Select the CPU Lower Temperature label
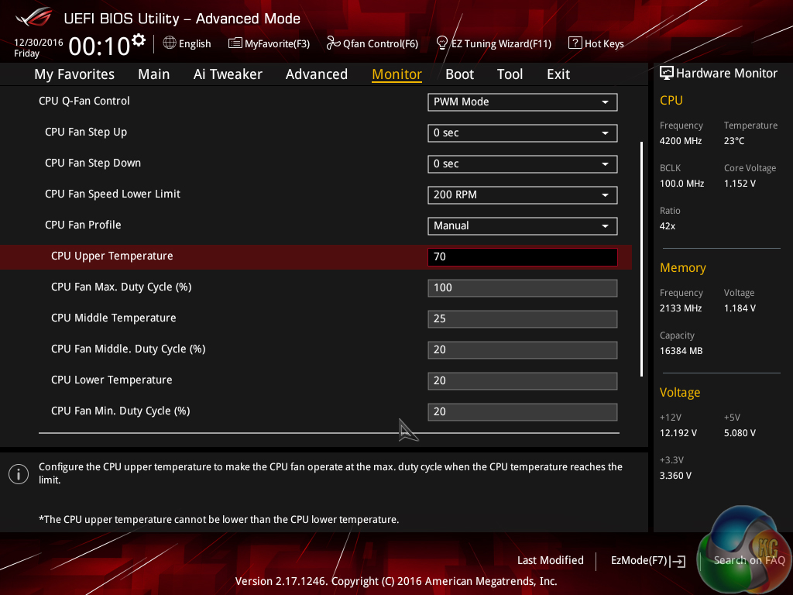 112,380
